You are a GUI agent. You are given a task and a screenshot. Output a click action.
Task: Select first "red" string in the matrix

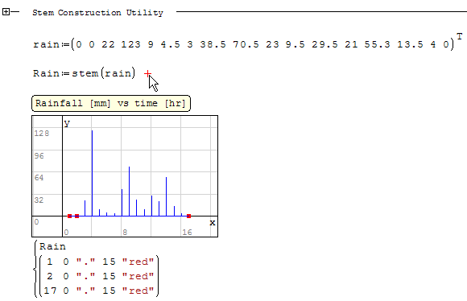click(138, 262)
